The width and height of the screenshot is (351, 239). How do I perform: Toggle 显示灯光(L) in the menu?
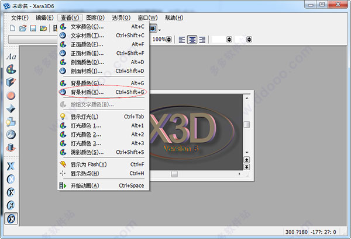point(103,117)
